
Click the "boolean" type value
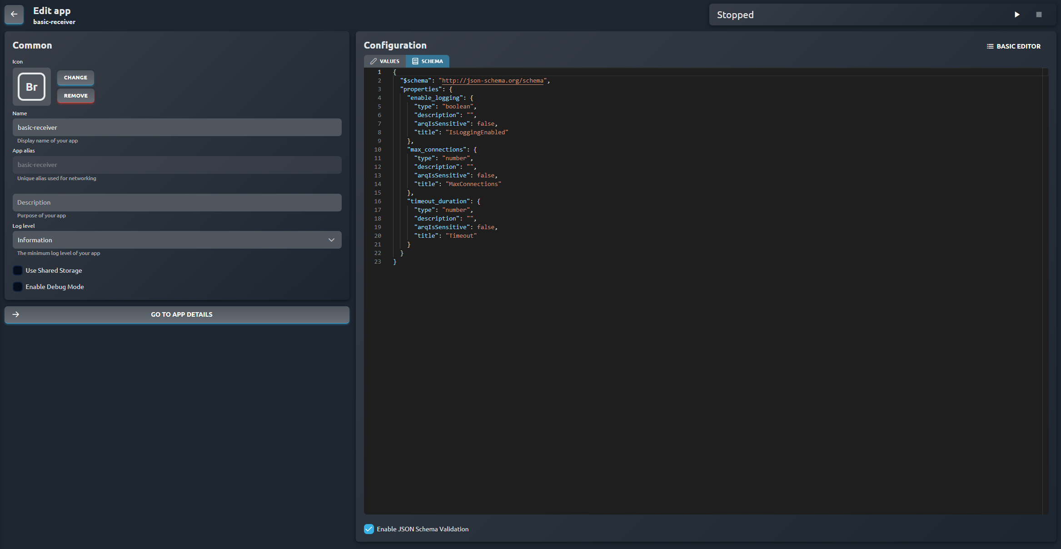click(458, 107)
